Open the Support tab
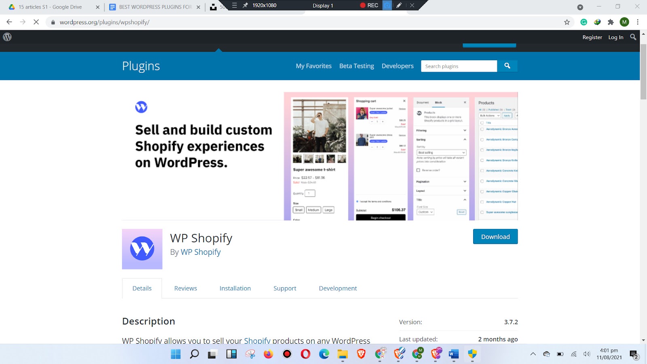The image size is (647, 364). tap(285, 288)
